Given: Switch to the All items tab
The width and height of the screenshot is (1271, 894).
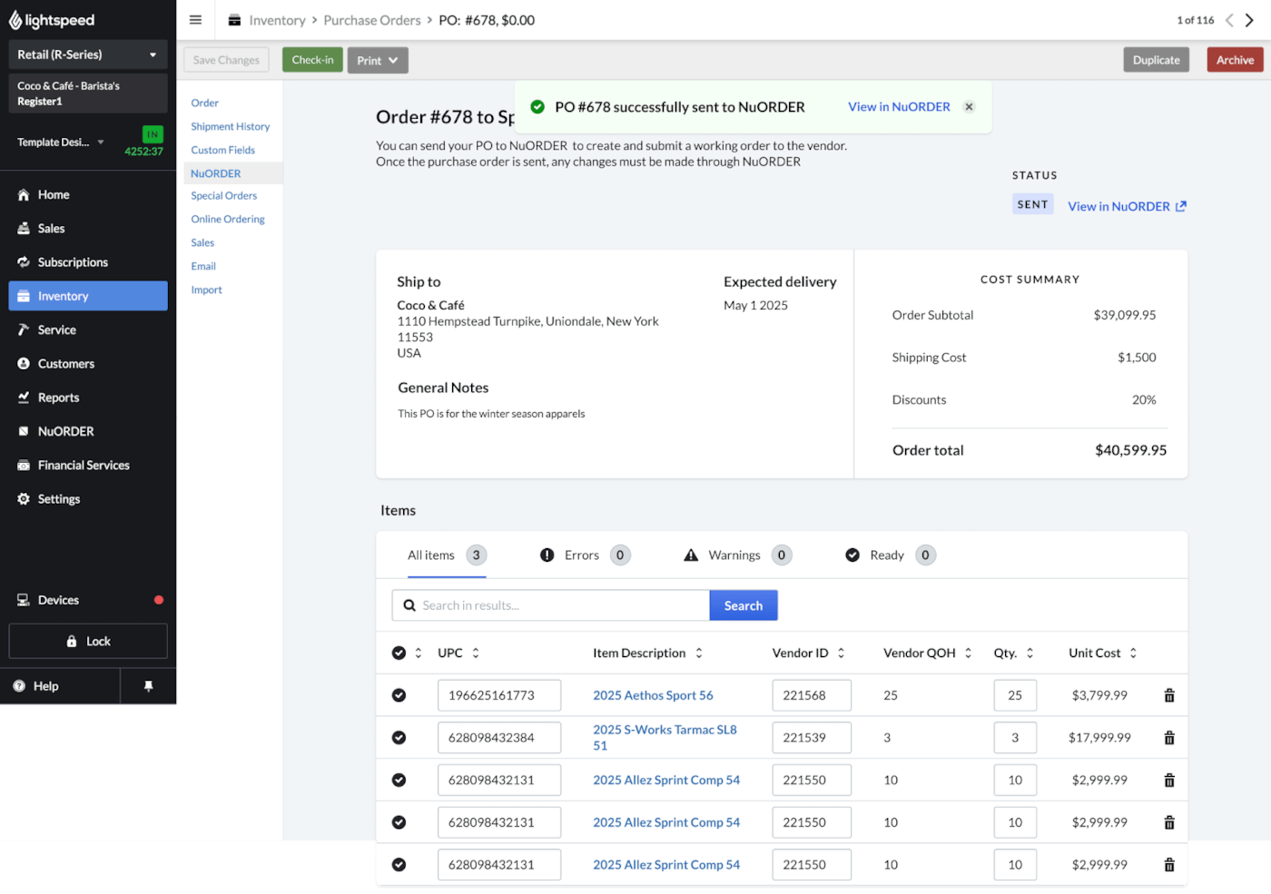Looking at the screenshot, I should click(x=447, y=555).
